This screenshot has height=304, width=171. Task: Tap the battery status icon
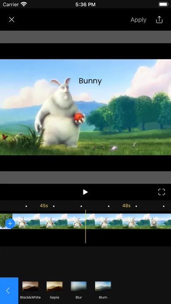[164, 4]
